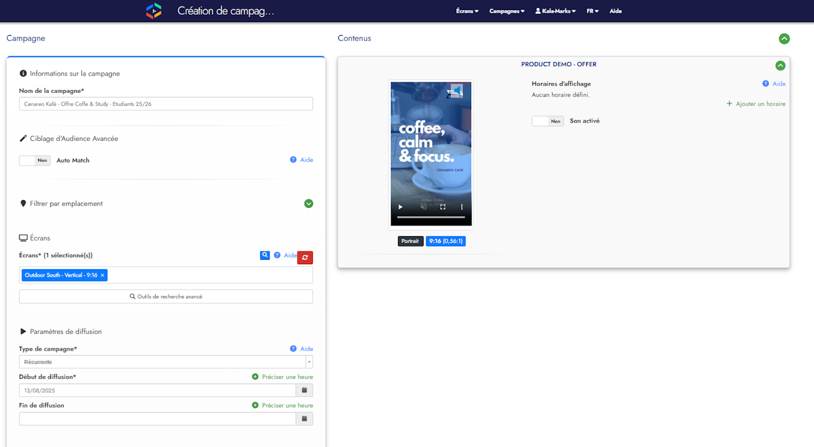Expand the Filtrer par emplacement section
Image resolution: width=814 pixels, height=447 pixels.
(x=308, y=204)
